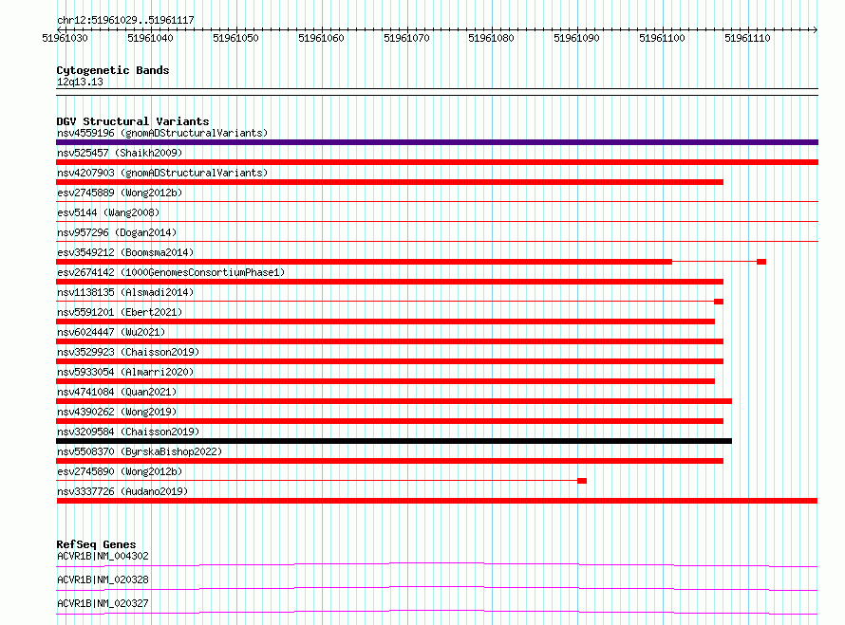Open transcript ACVR1B|NM_020327 label
Viewport: 845px width, 625px height.
point(103,603)
